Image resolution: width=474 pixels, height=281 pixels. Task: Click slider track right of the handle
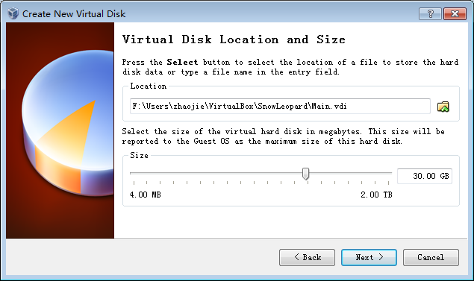coord(350,173)
